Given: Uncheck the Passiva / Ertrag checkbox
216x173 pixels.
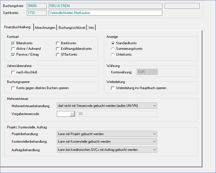Looking at the screenshot, I should (x=13, y=55).
